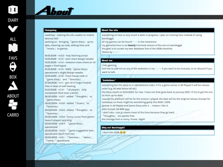This screenshot has height=167, width=223.
Task: Click the 'Why not Backloggd?' panel header
Action: 157,128
